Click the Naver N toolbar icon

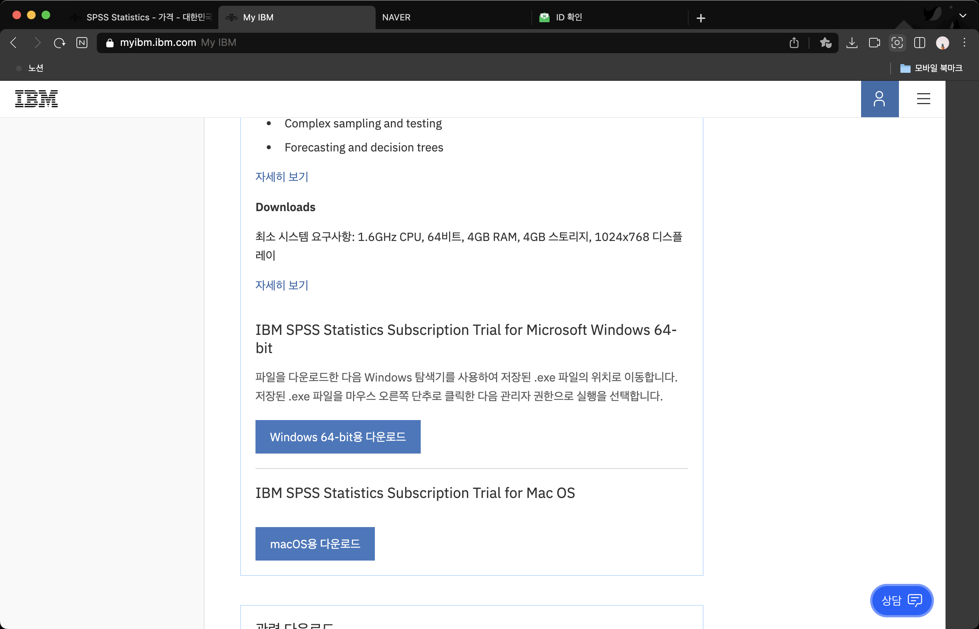tap(82, 43)
